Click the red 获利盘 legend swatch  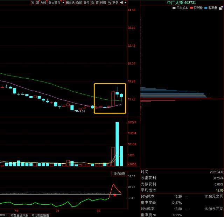(191, 8)
